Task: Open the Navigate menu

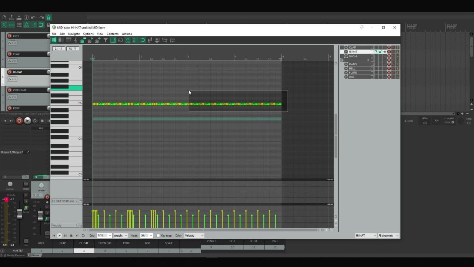Action: point(74,34)
